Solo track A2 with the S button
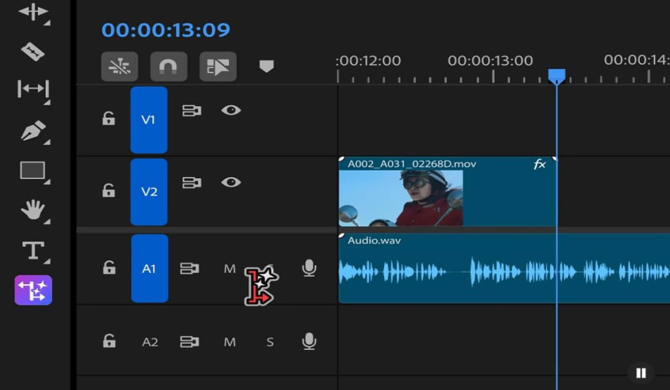 pyautogui.click(x=270, y=341)
